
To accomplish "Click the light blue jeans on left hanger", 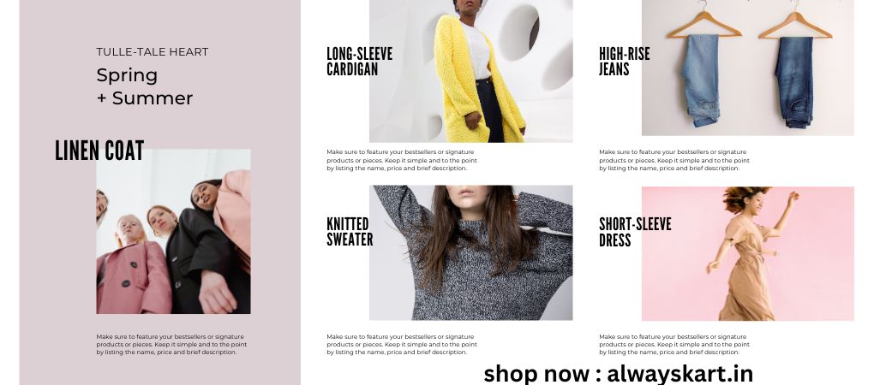I will pyautogui.click(x=701, y=80).
